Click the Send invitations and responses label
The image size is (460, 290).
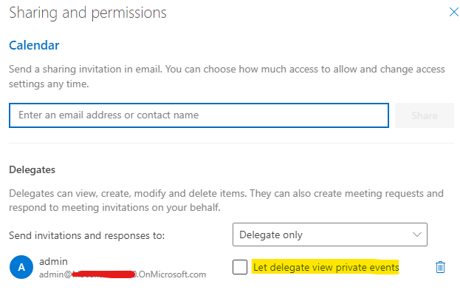pyautogui.click(x=87, y=235)
